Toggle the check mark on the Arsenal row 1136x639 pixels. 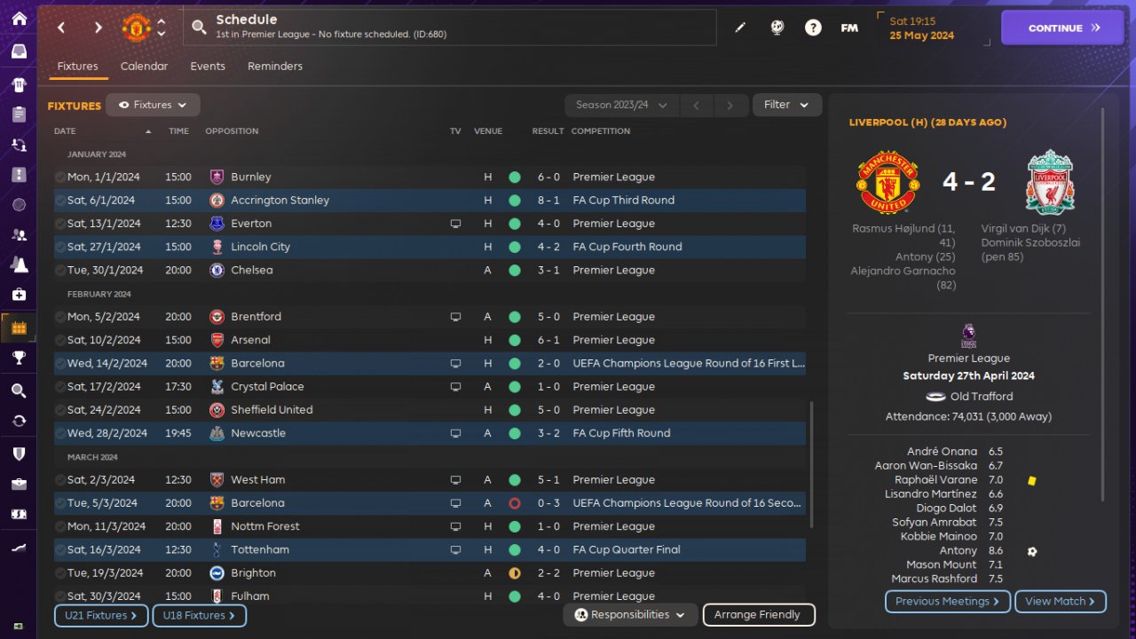tap(59, 340)
